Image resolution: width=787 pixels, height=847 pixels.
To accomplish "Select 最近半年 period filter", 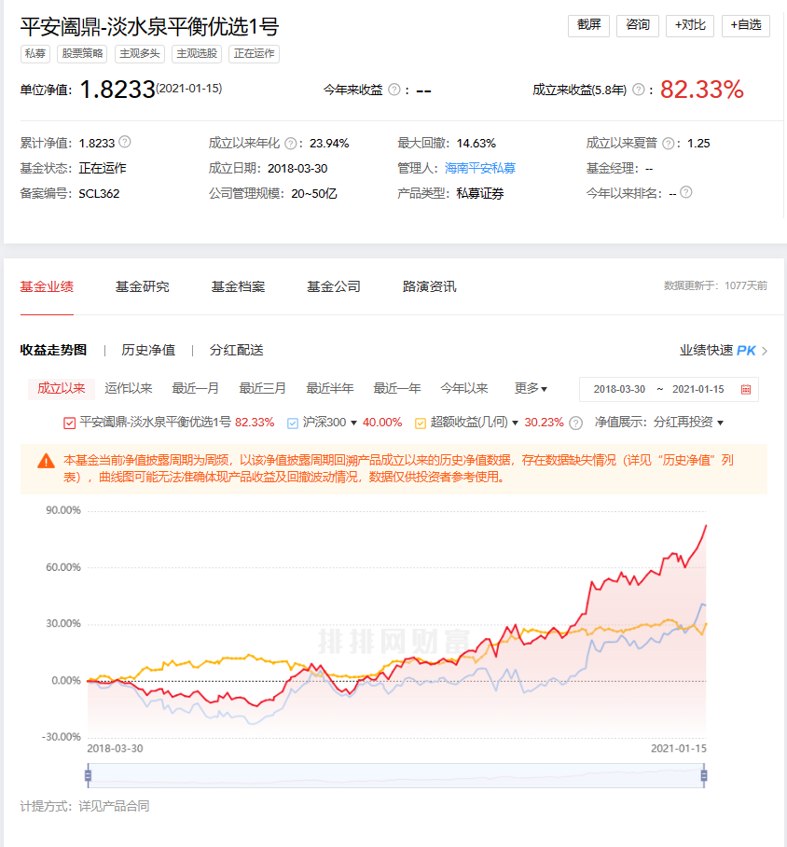I will (330, 388).
